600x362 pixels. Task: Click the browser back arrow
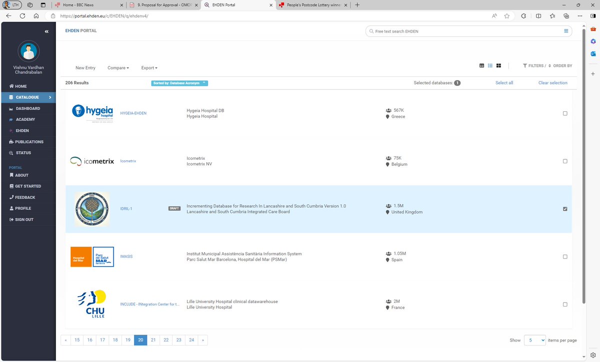pyautogui.click(x=8, y=16)
